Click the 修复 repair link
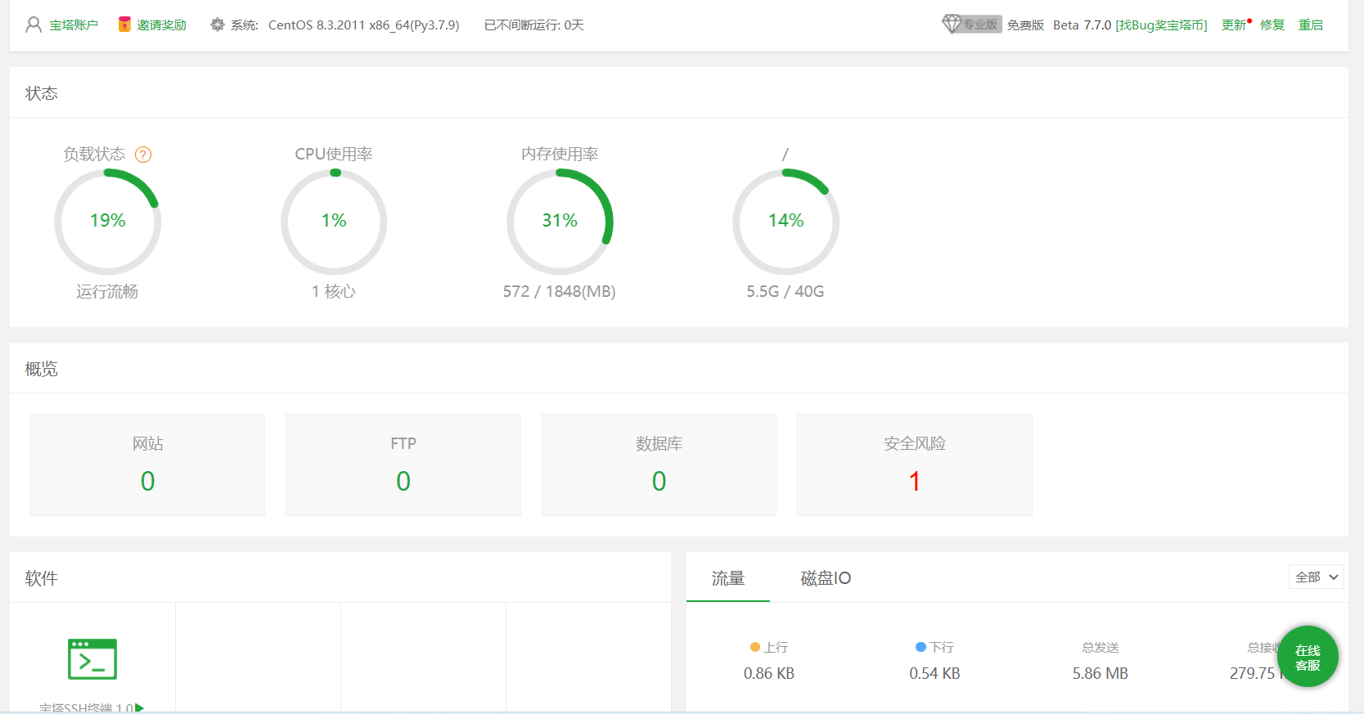Image resolution: width=1364 pixels, height=714 pixels. [1272, 25]
